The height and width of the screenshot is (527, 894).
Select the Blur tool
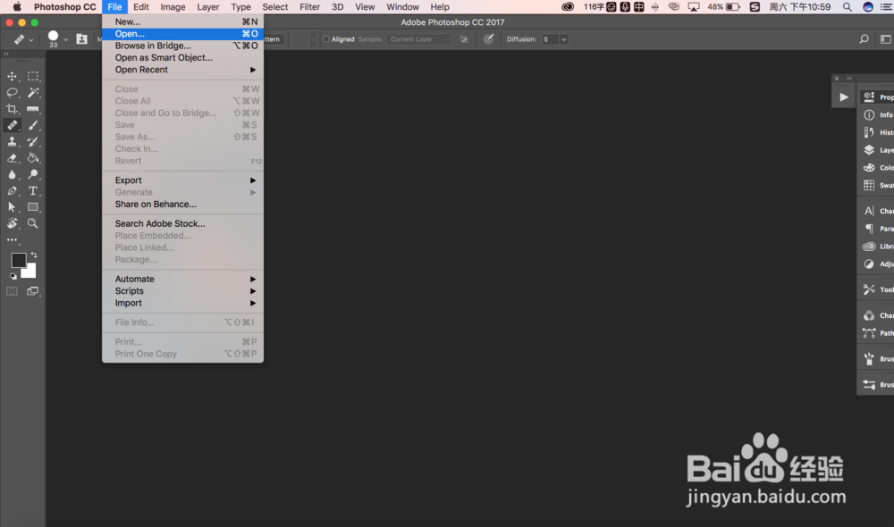(x=12, y=174)
